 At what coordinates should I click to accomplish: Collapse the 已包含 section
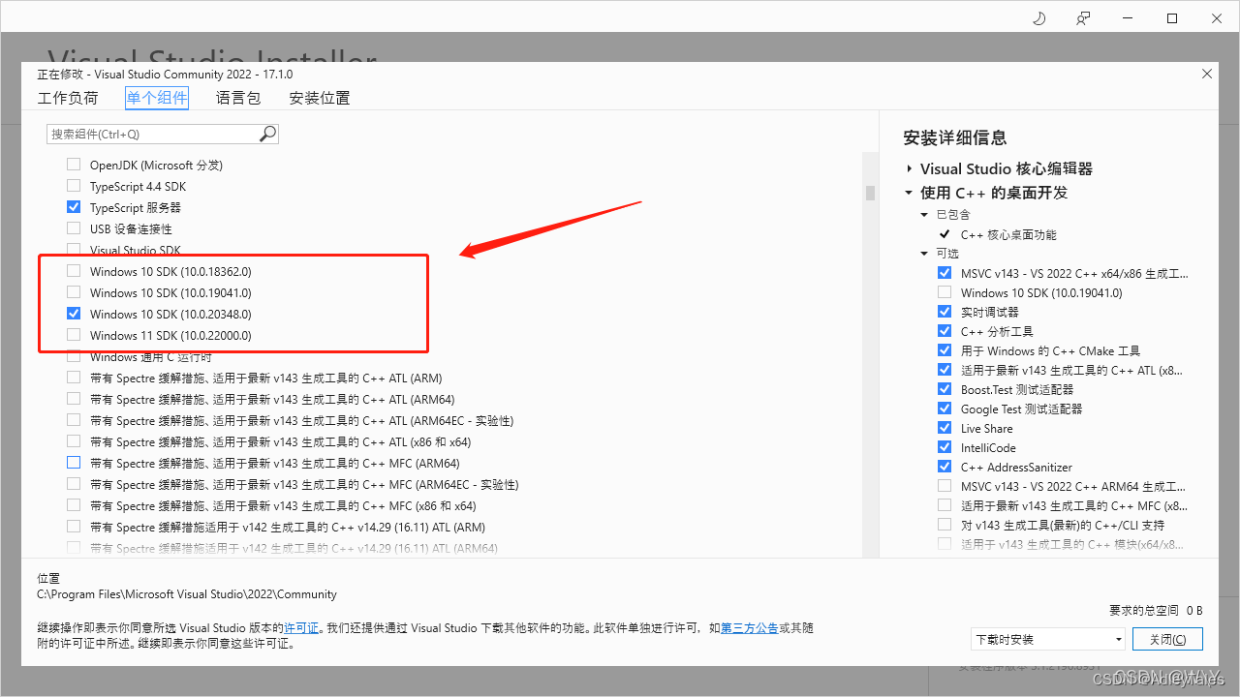tap(924, 214)
